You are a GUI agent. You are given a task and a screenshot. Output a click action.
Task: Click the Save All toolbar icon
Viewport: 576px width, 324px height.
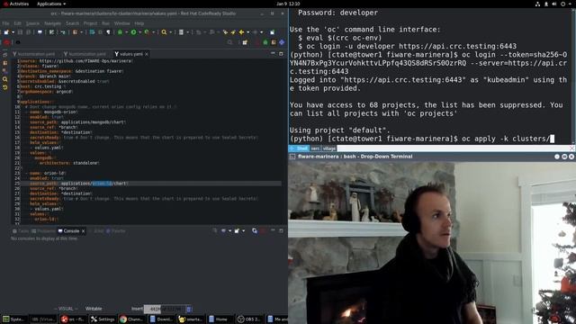click(x=28, y=32)
